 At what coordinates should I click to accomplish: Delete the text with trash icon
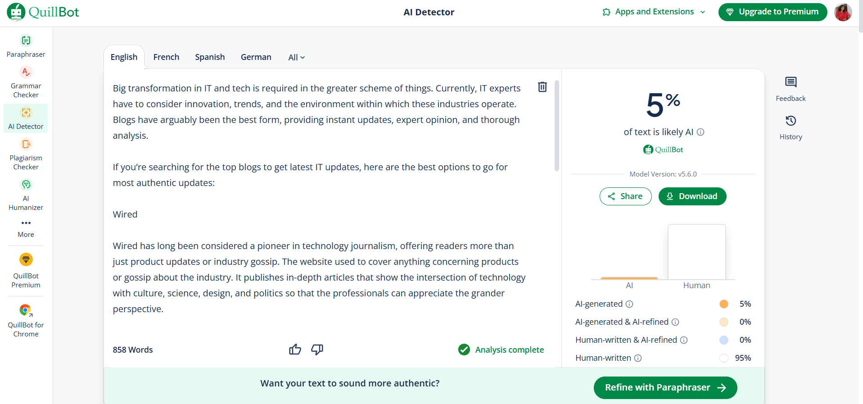coord(542,87)
